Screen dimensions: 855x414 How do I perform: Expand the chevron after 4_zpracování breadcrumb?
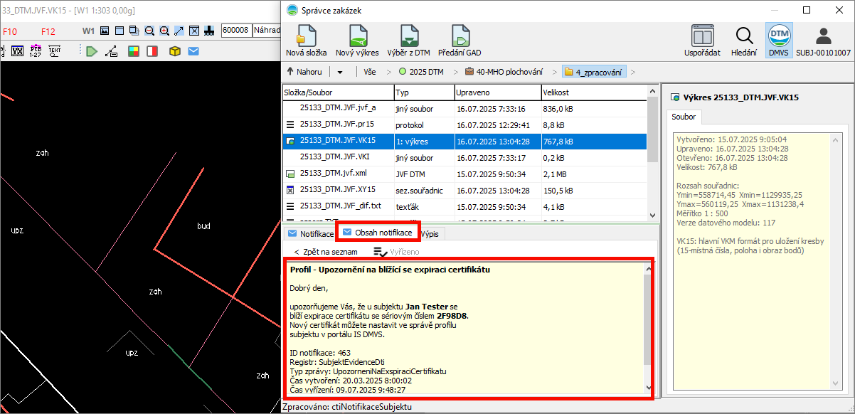[633, 72]
